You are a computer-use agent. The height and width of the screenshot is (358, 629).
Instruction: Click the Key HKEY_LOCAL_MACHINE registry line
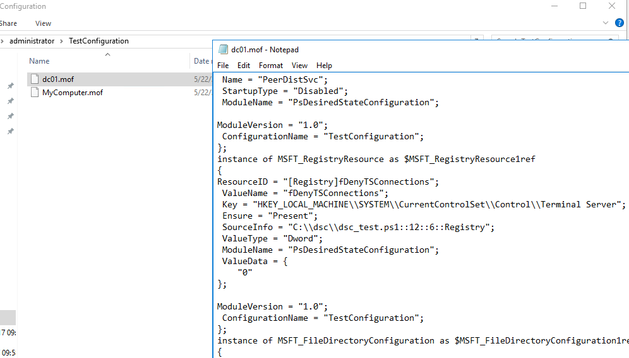[x=424, y=205]
